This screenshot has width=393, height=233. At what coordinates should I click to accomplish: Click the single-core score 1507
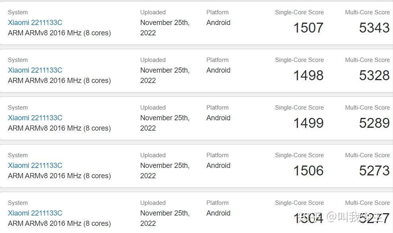(308, 28)
